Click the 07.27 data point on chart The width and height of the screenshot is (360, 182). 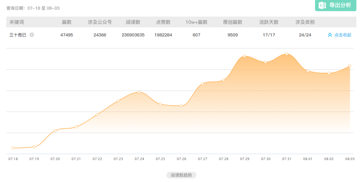pyautogui.click(x=203, y=84)
